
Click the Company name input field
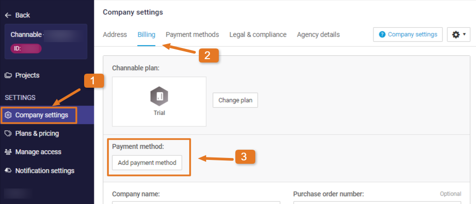click(196, 202)
